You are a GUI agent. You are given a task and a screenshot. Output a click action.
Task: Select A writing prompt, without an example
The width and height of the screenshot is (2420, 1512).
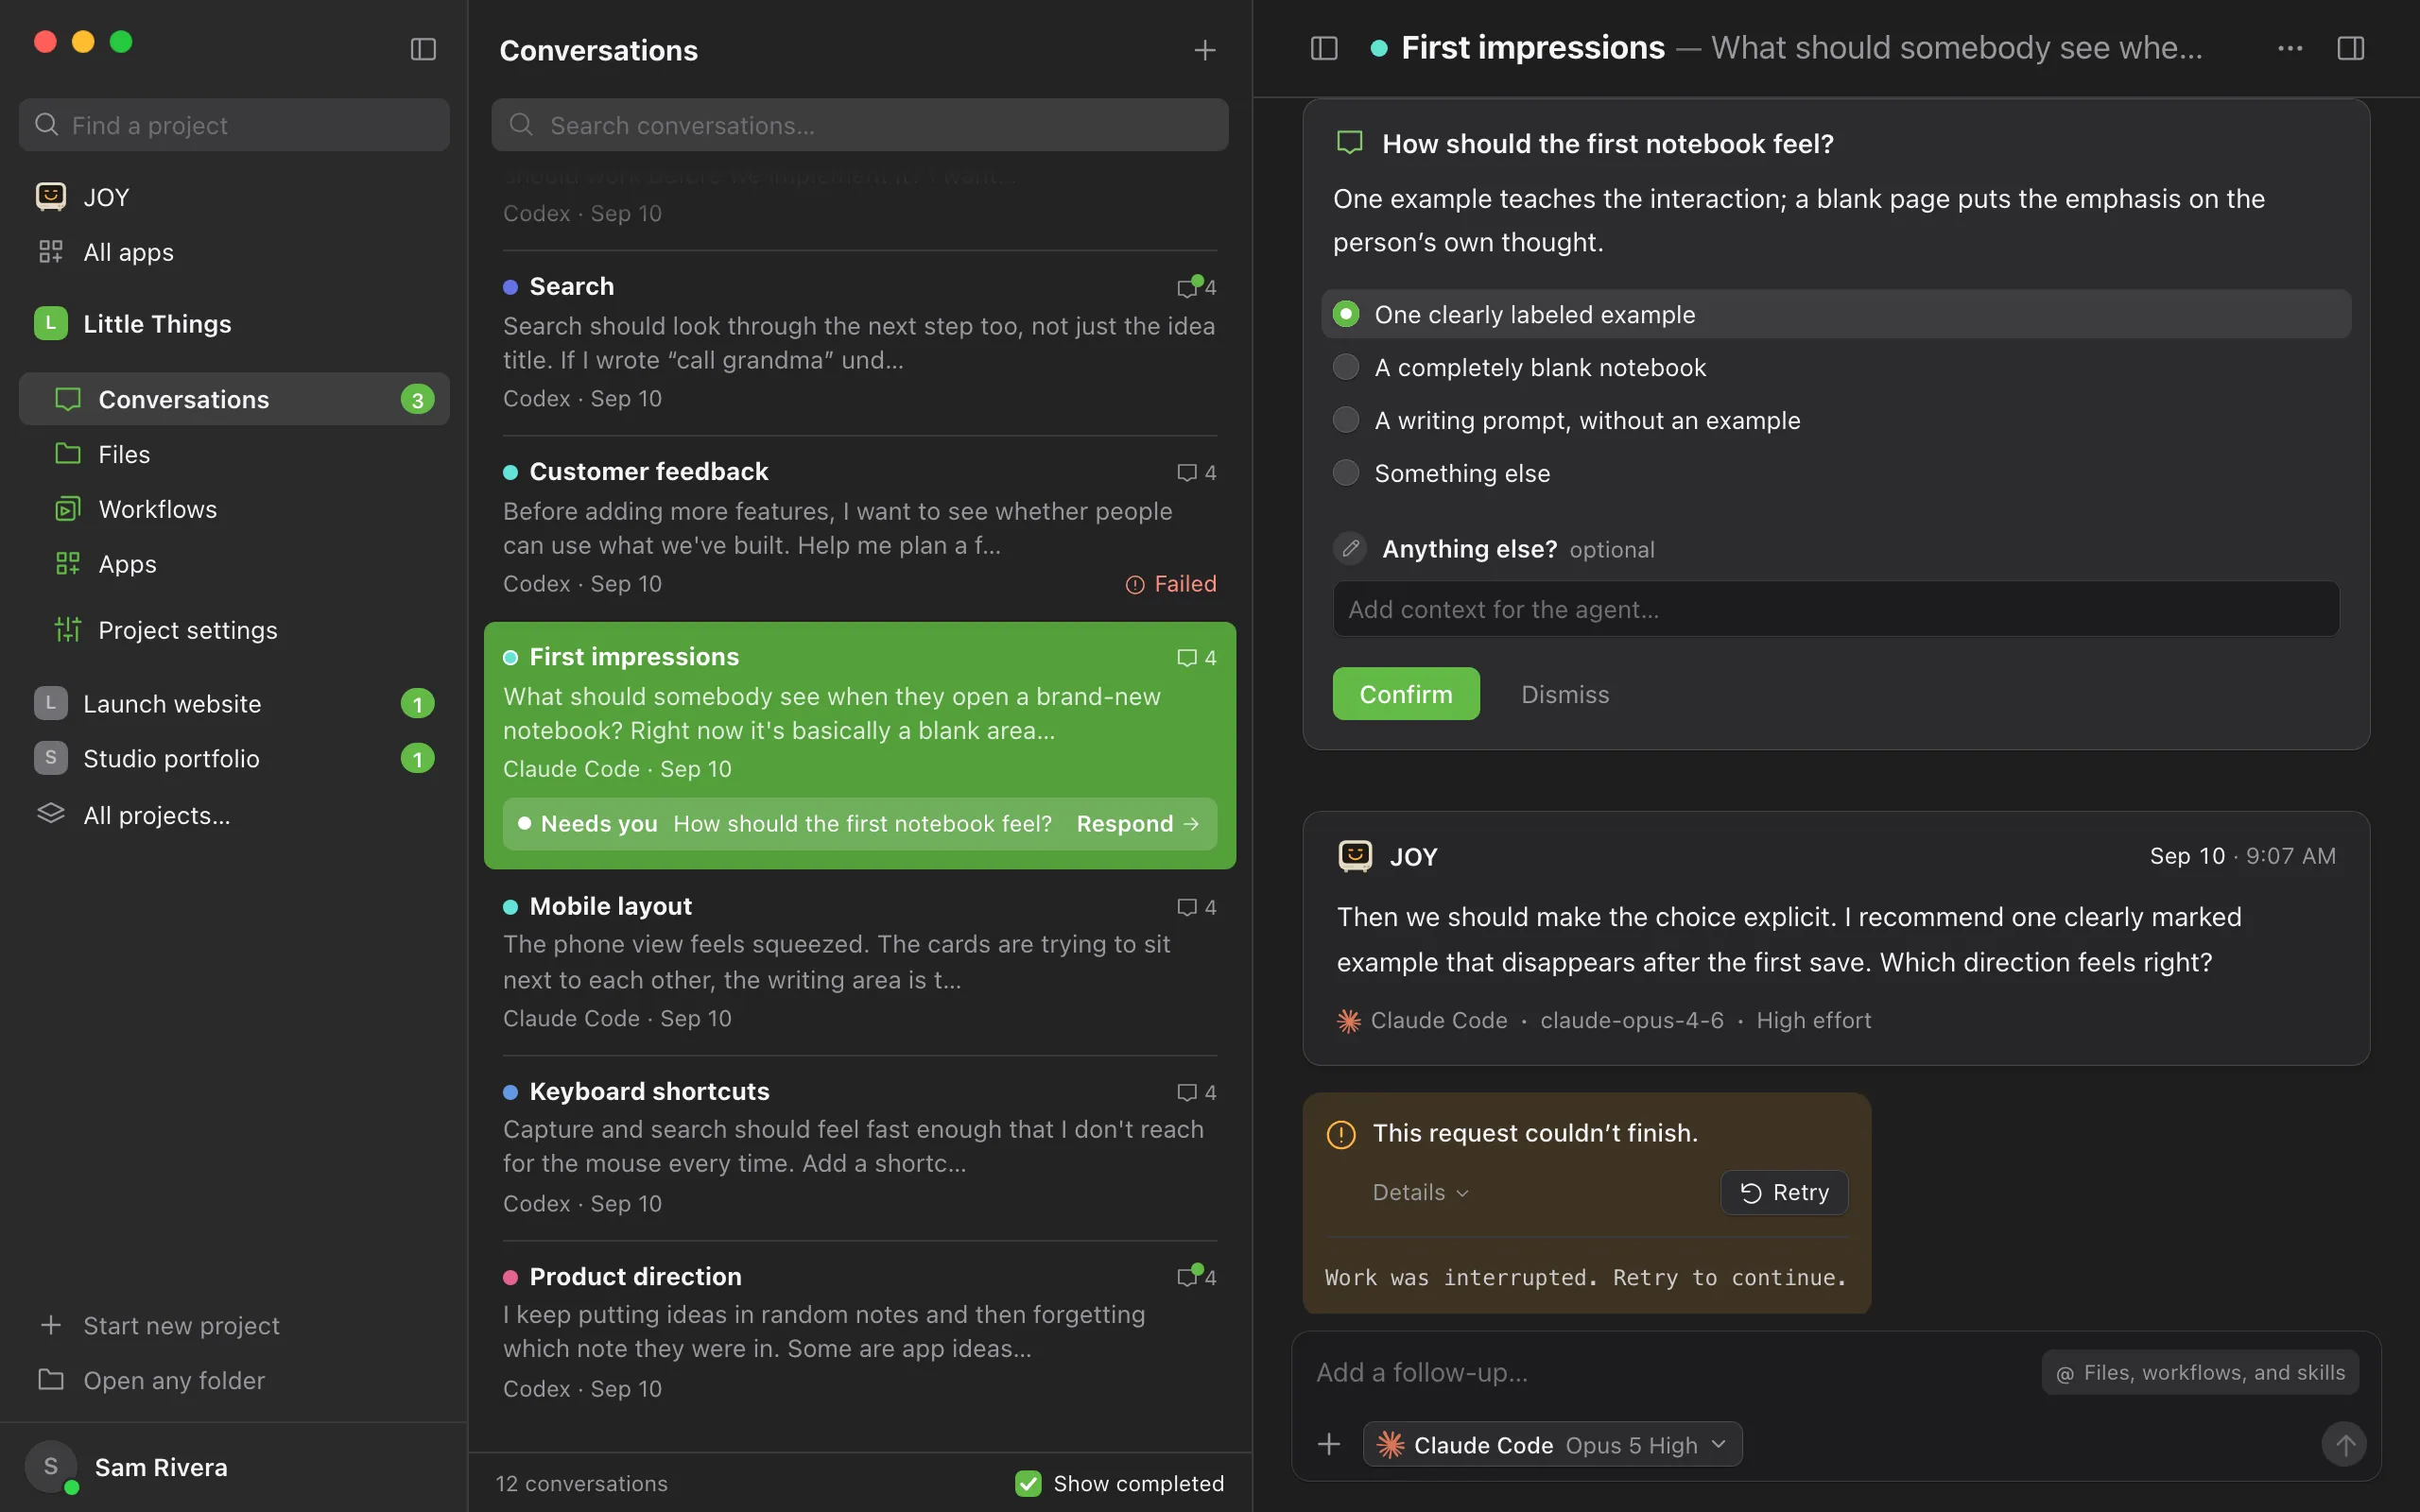1836,420
